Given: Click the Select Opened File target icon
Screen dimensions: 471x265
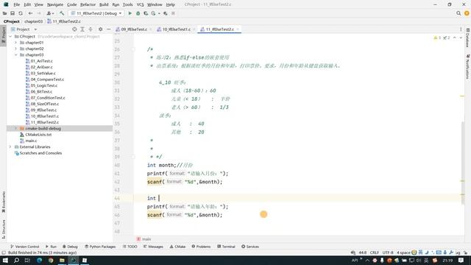Looking at the screenshot, I should [x=74, y=29].
